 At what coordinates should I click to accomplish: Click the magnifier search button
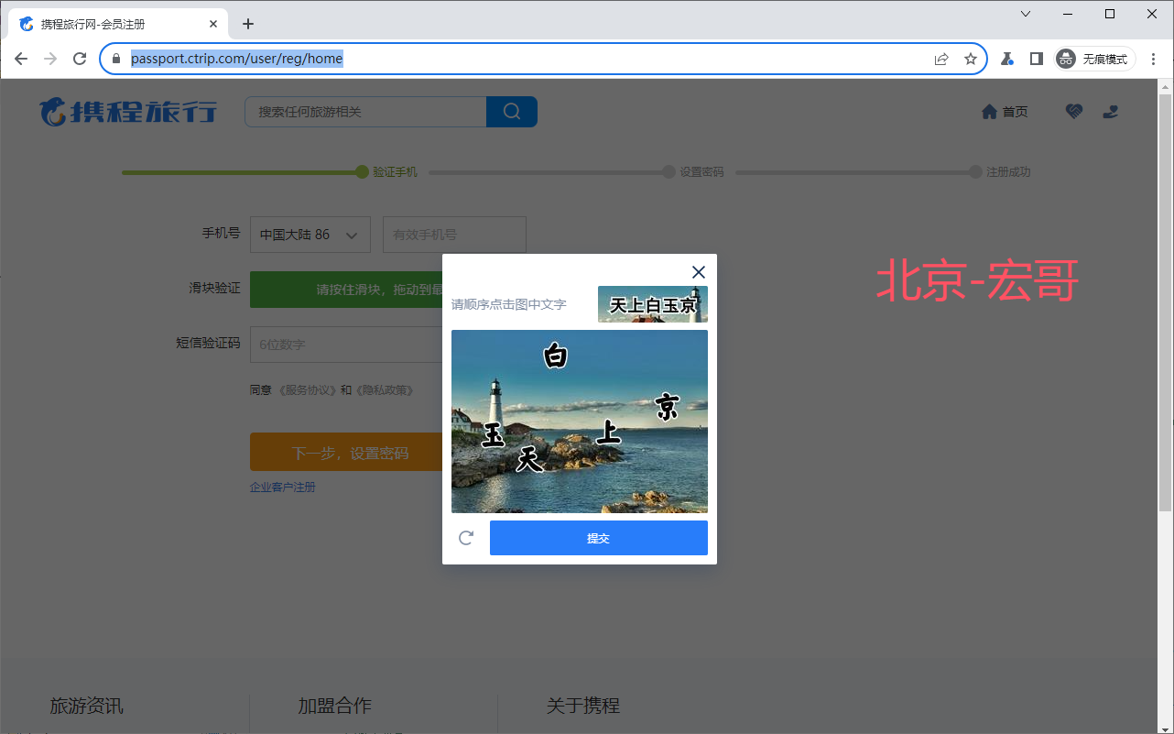coord(512,112)
